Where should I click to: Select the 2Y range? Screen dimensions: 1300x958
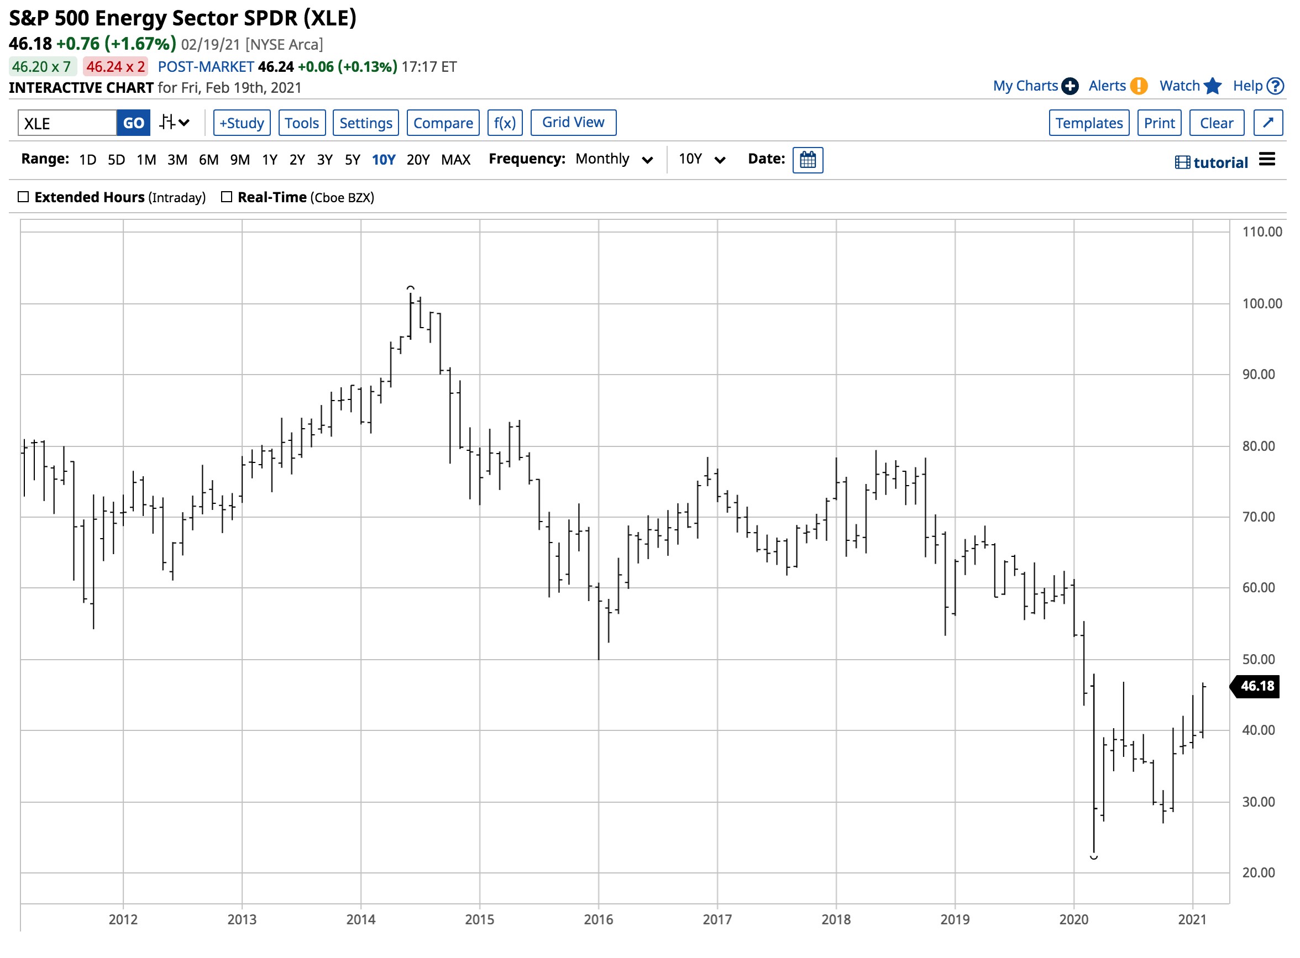coord(297,160)
